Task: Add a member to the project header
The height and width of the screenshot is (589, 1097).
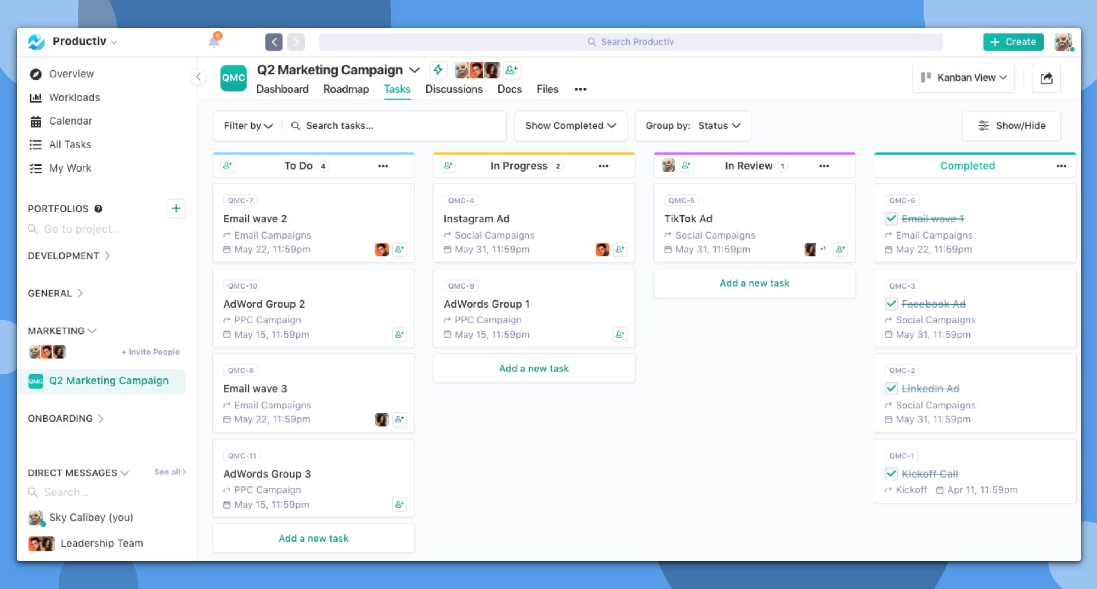Action: pyautogui.click(x=511, y=70)
